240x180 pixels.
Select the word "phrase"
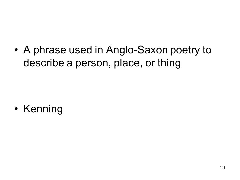[x=50, y=50]
